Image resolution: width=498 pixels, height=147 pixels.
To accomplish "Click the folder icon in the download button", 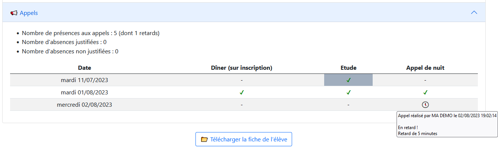I will pyautogui.click(x=204, y=140).
